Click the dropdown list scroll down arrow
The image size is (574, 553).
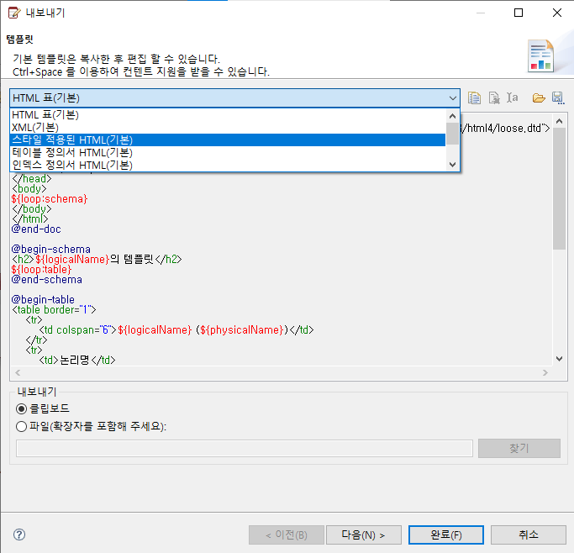[452, 165]
